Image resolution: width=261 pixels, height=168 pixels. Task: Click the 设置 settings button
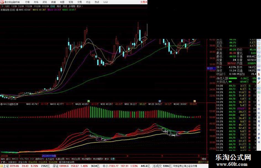(x=112, y=159)
